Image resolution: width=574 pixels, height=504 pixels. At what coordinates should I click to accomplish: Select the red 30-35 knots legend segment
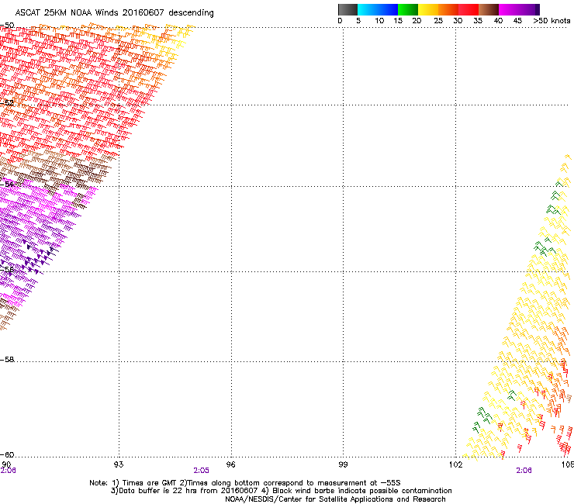pos(469,9)
